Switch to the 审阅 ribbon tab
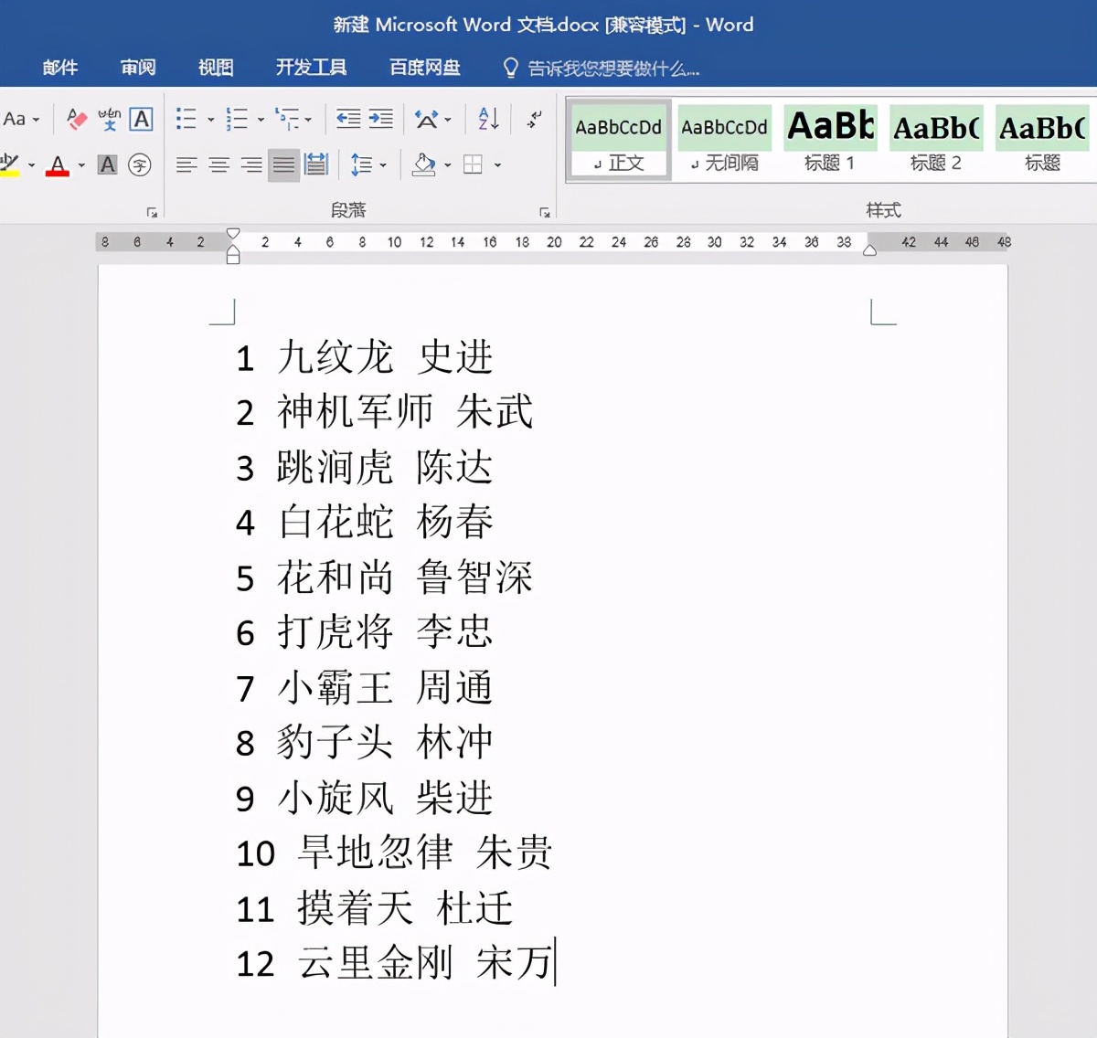 click(136, 67)
